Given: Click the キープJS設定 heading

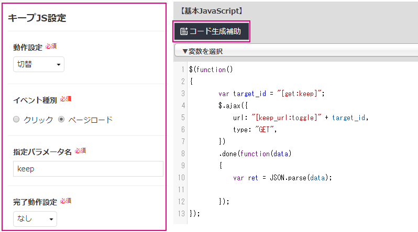Looking at the screenshot, I should pyautogui.click(x=37, y=18).
